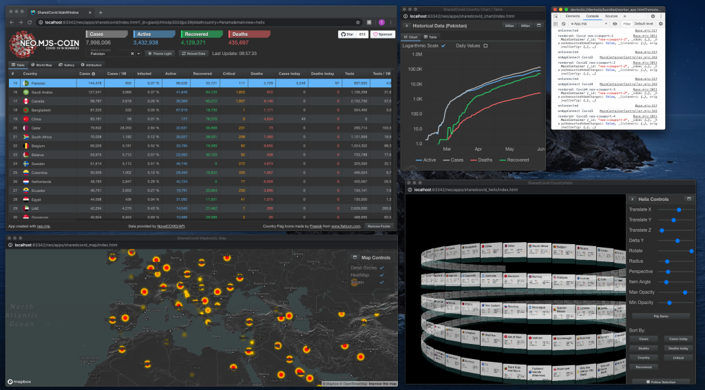
Task: Clear the selected country with X icon
Action: 130,53
